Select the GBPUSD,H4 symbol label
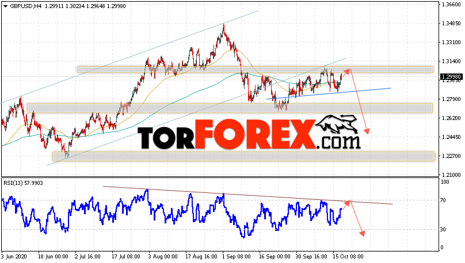 [x=26, y=6]
